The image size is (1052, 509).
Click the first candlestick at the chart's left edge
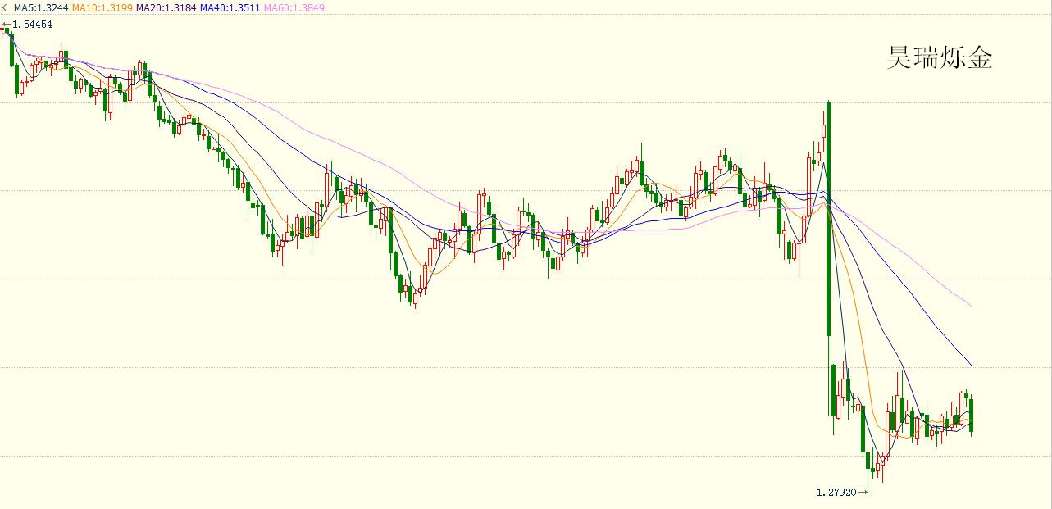tap(4, 30)
